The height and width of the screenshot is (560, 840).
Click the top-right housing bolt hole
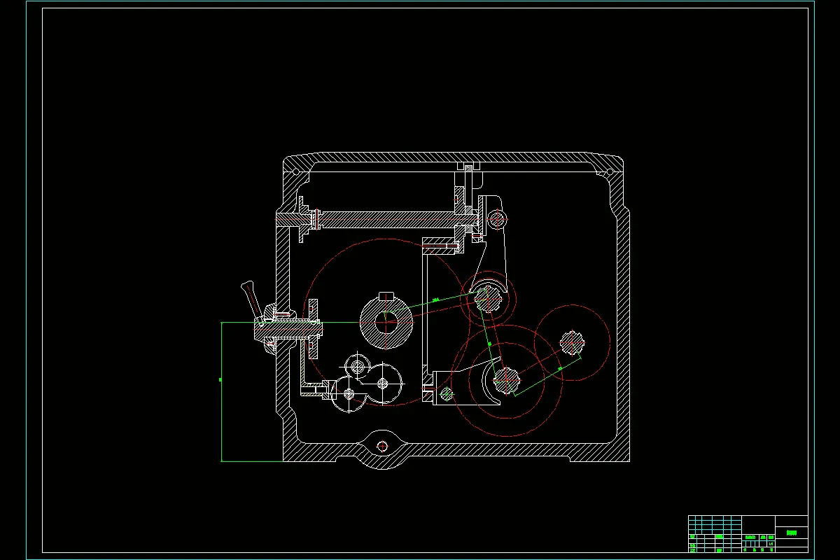click(x=610, y=170)
